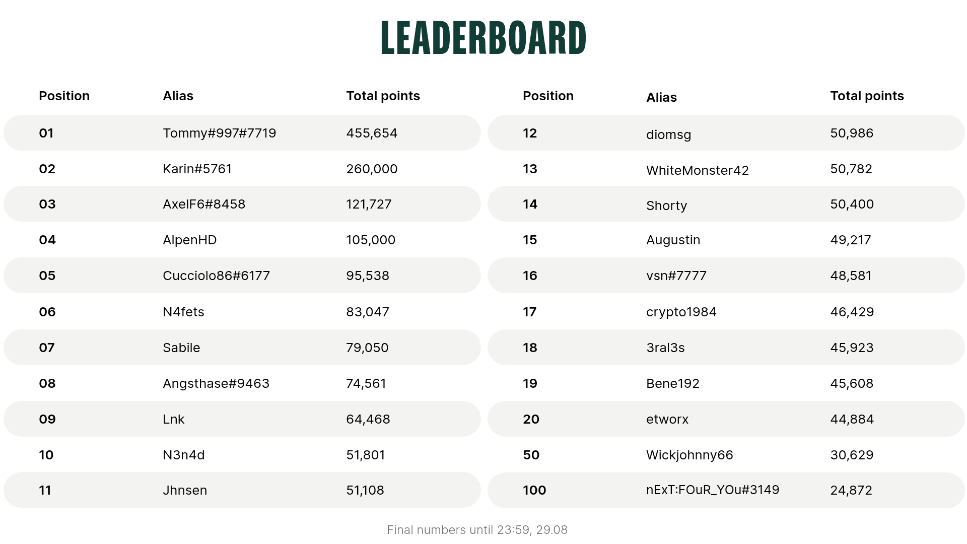The width and height of the screenshot is (967, 544).
Task: Select the nExT:FOuR_YOu#3149 row at position 100
Action: click(x=726, y=490)
